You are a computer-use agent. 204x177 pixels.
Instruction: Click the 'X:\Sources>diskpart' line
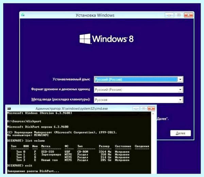(x=24, y=121)
